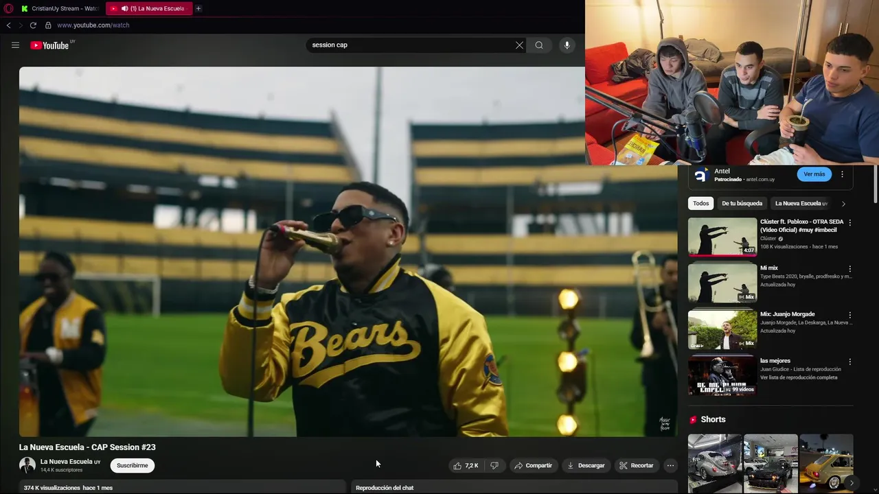The image size is (879, 494).
Task: Select the De tu búsqueda chip
Action: (x=742, y=204)
